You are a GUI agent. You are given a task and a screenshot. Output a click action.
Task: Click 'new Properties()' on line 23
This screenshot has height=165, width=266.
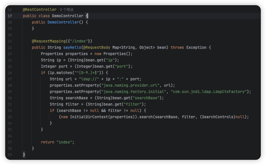pyautogui.click(x=112, y=54)
